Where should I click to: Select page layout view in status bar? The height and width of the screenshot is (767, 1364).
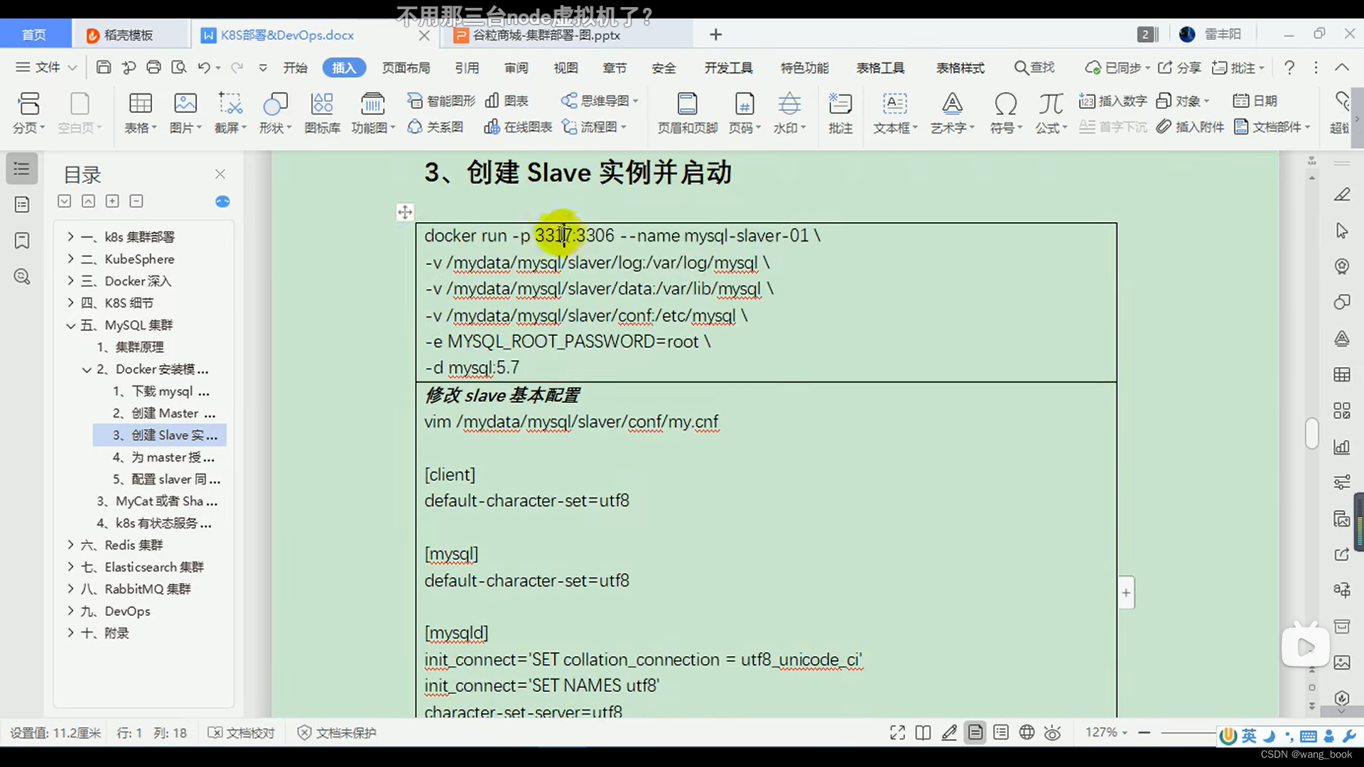(975, 732)
